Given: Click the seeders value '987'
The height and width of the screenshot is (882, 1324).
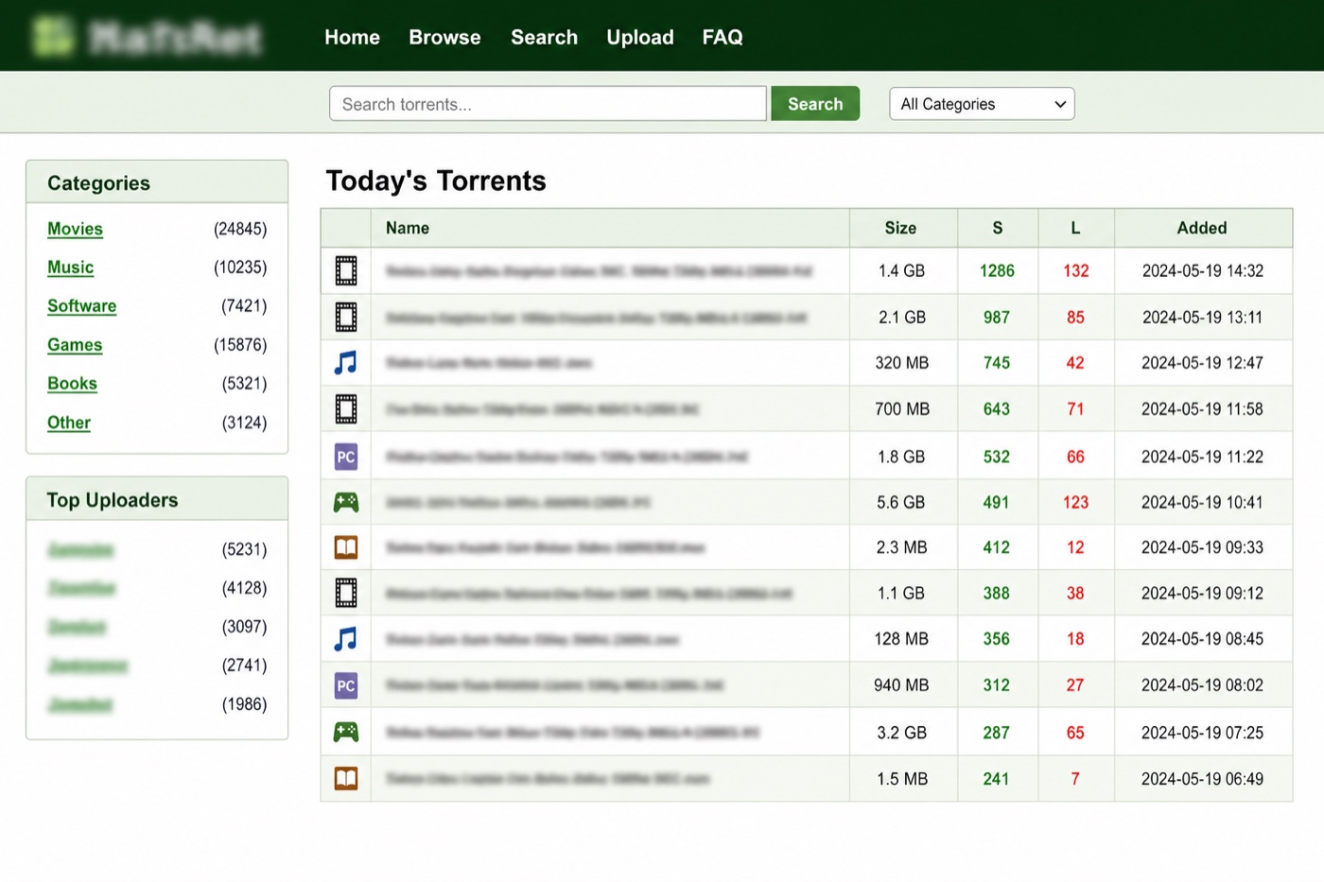Looking at the screenshot, I should [x=997, y=318].
